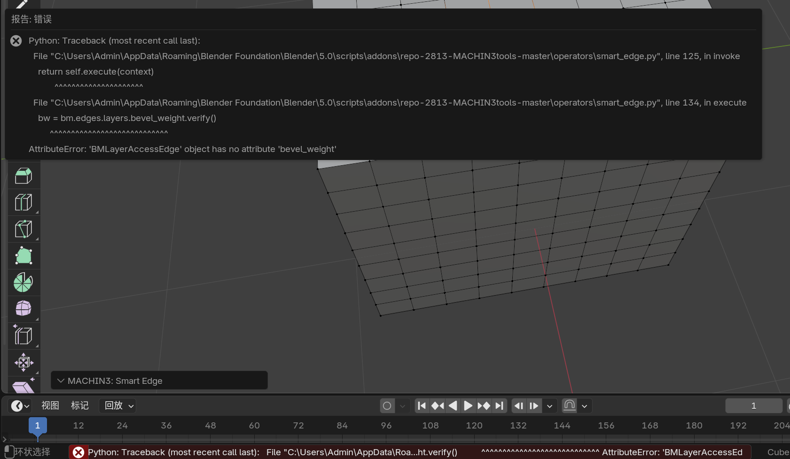Click the frame 1 playhead marker
Image resolution: width=790 pixels, height=459 pixels.
(x=38, y=426)
